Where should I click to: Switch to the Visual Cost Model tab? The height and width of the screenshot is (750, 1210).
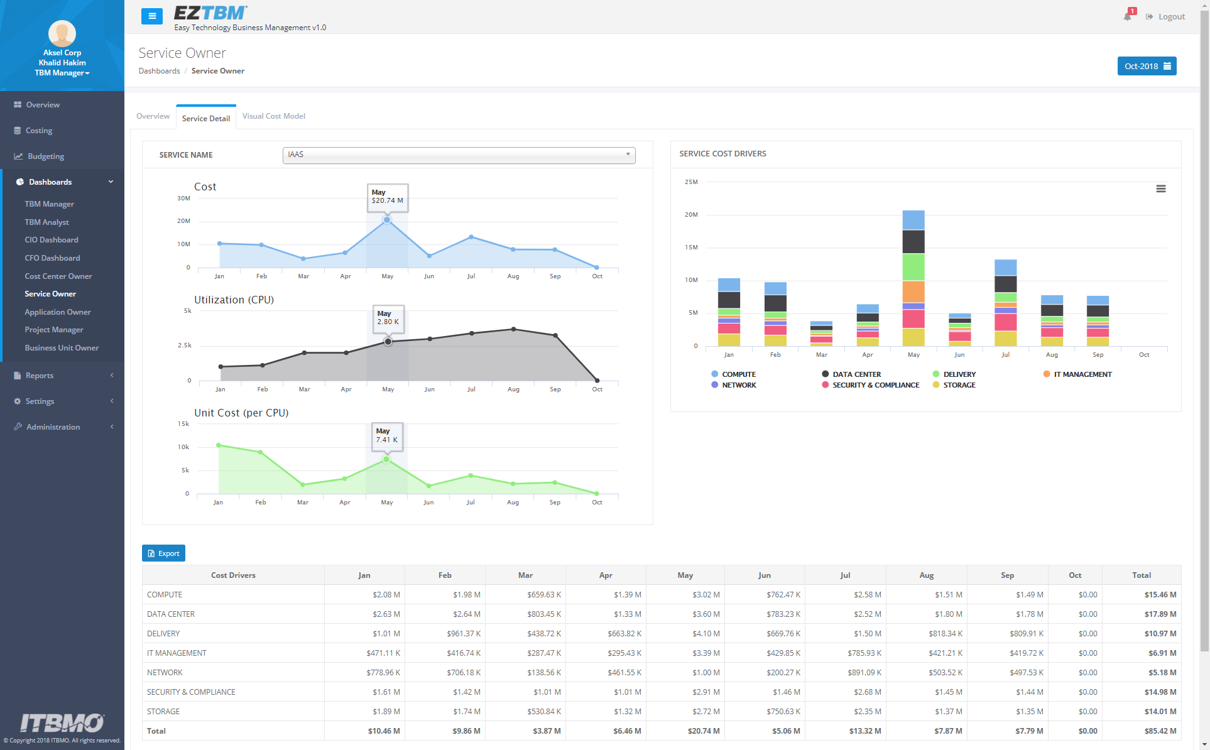coord(274,116)
